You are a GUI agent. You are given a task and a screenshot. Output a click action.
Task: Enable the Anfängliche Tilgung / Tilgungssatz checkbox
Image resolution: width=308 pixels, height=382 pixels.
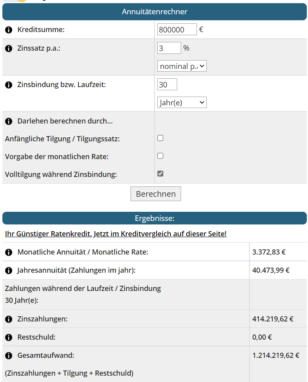pyautogui.click(x=160, y=138)
